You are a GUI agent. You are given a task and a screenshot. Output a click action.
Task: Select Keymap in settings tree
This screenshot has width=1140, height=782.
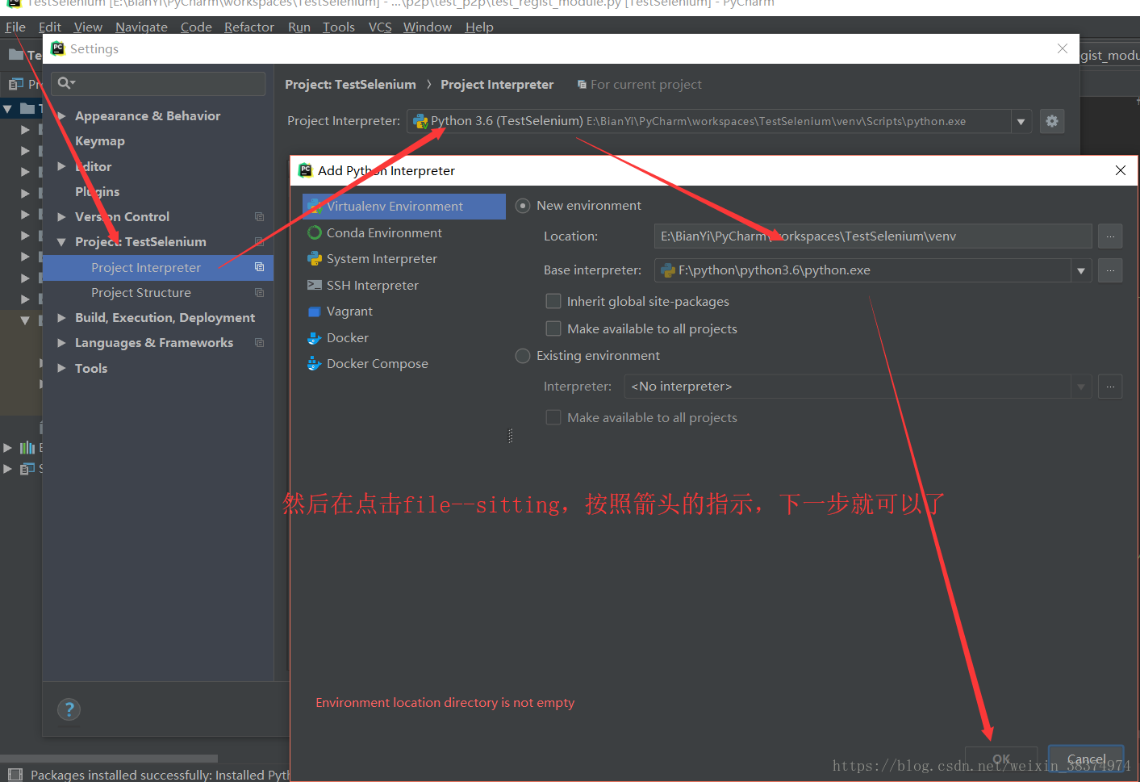pos(100,141)
